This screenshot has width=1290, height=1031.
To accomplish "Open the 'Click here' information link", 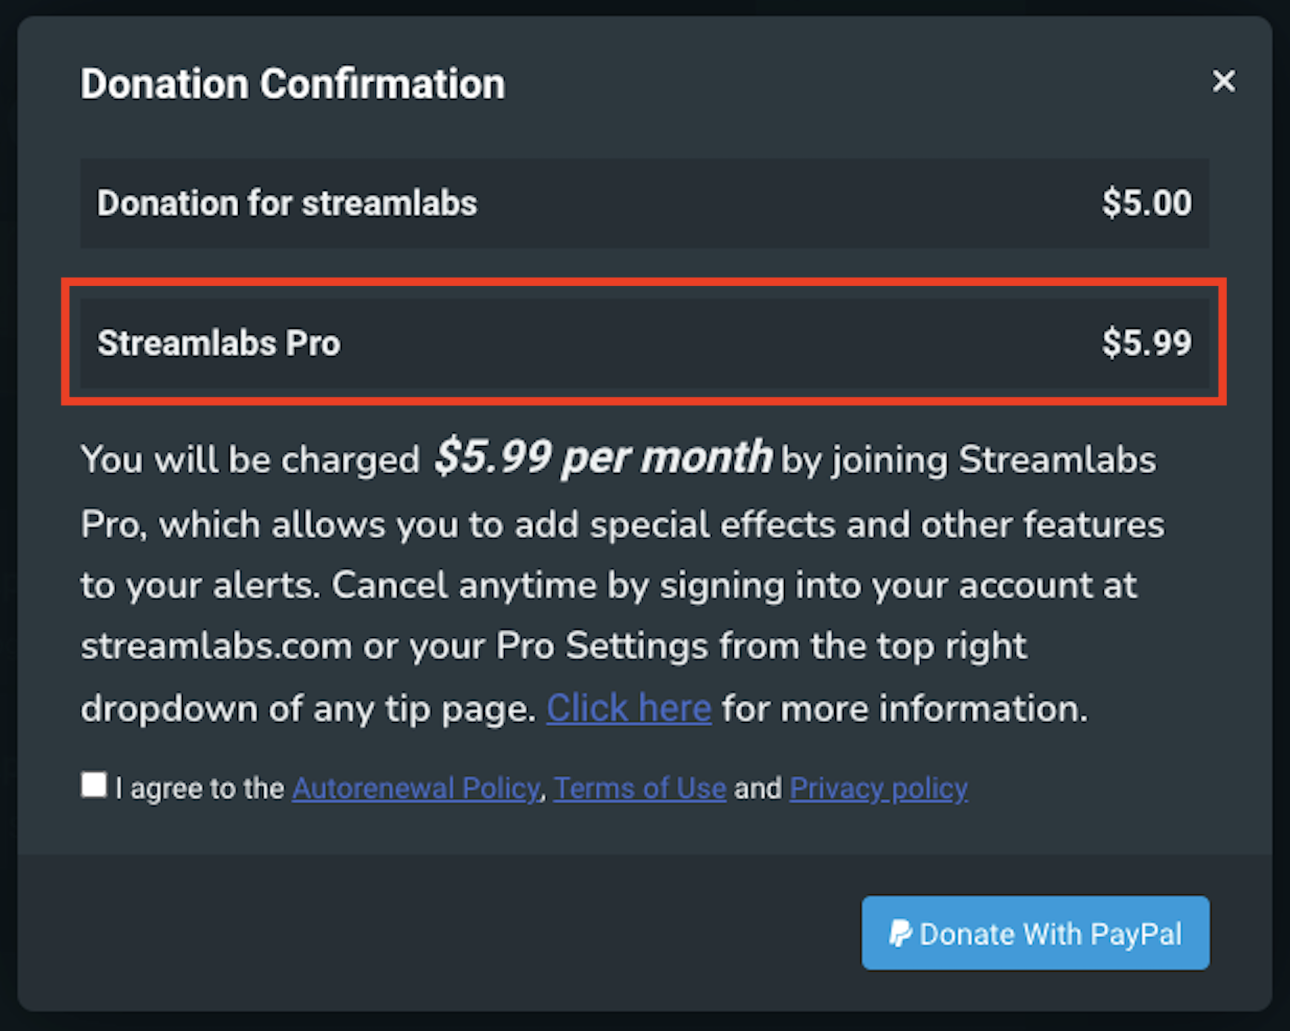I will coord(629,707).
